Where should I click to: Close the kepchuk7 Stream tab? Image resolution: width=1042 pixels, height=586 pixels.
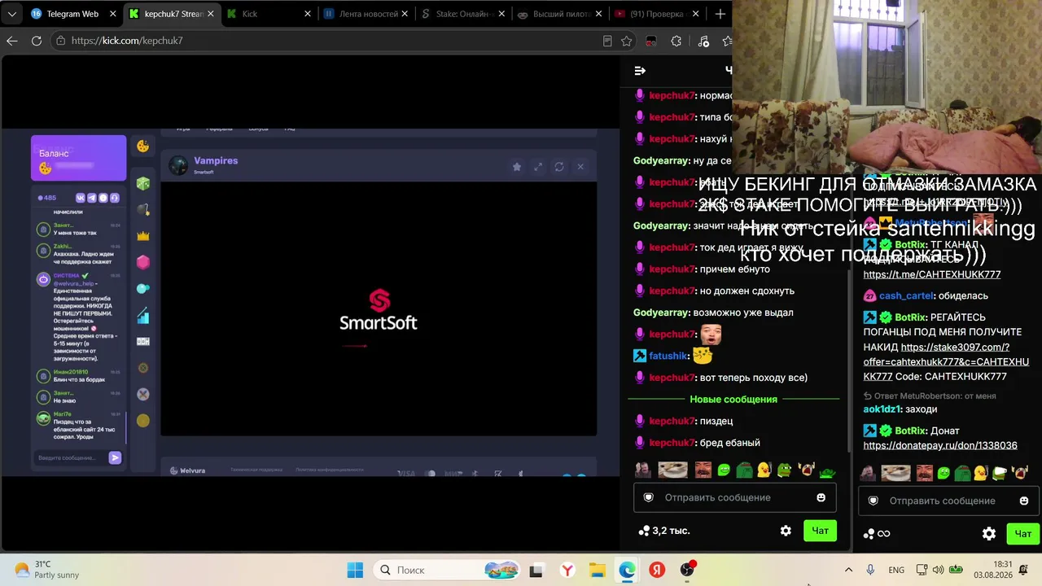pyautogui.click(x=212, y=14)
